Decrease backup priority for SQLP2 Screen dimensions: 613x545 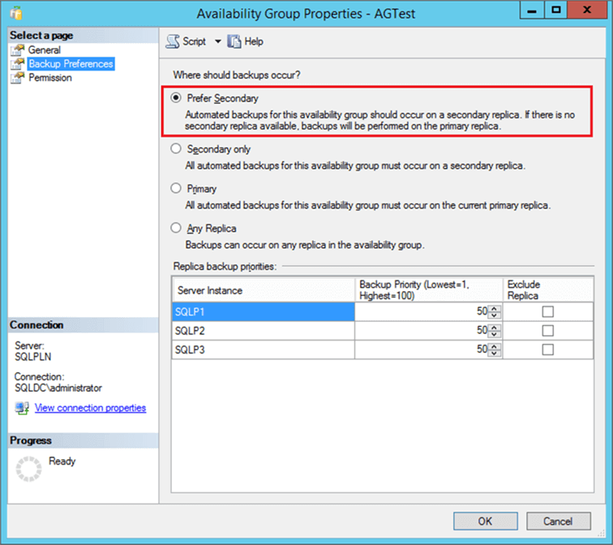pyautogui.click(x=494, y=334)
